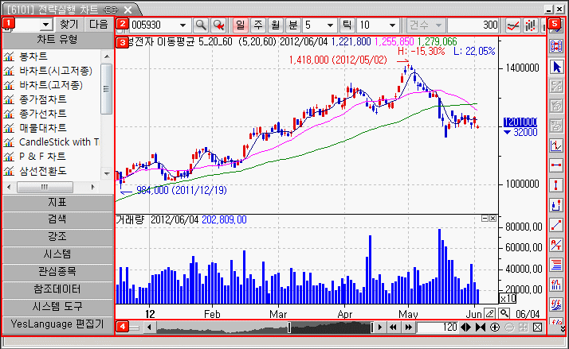Toggle the 주 (weekly) period button

point(257,25)
